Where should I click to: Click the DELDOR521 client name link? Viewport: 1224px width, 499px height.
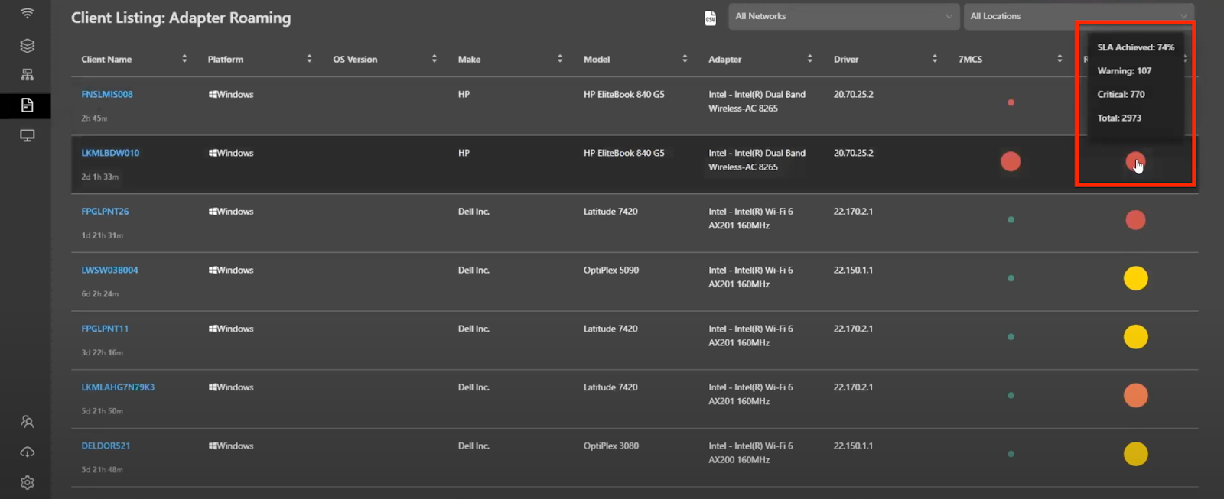pos(106,446)
